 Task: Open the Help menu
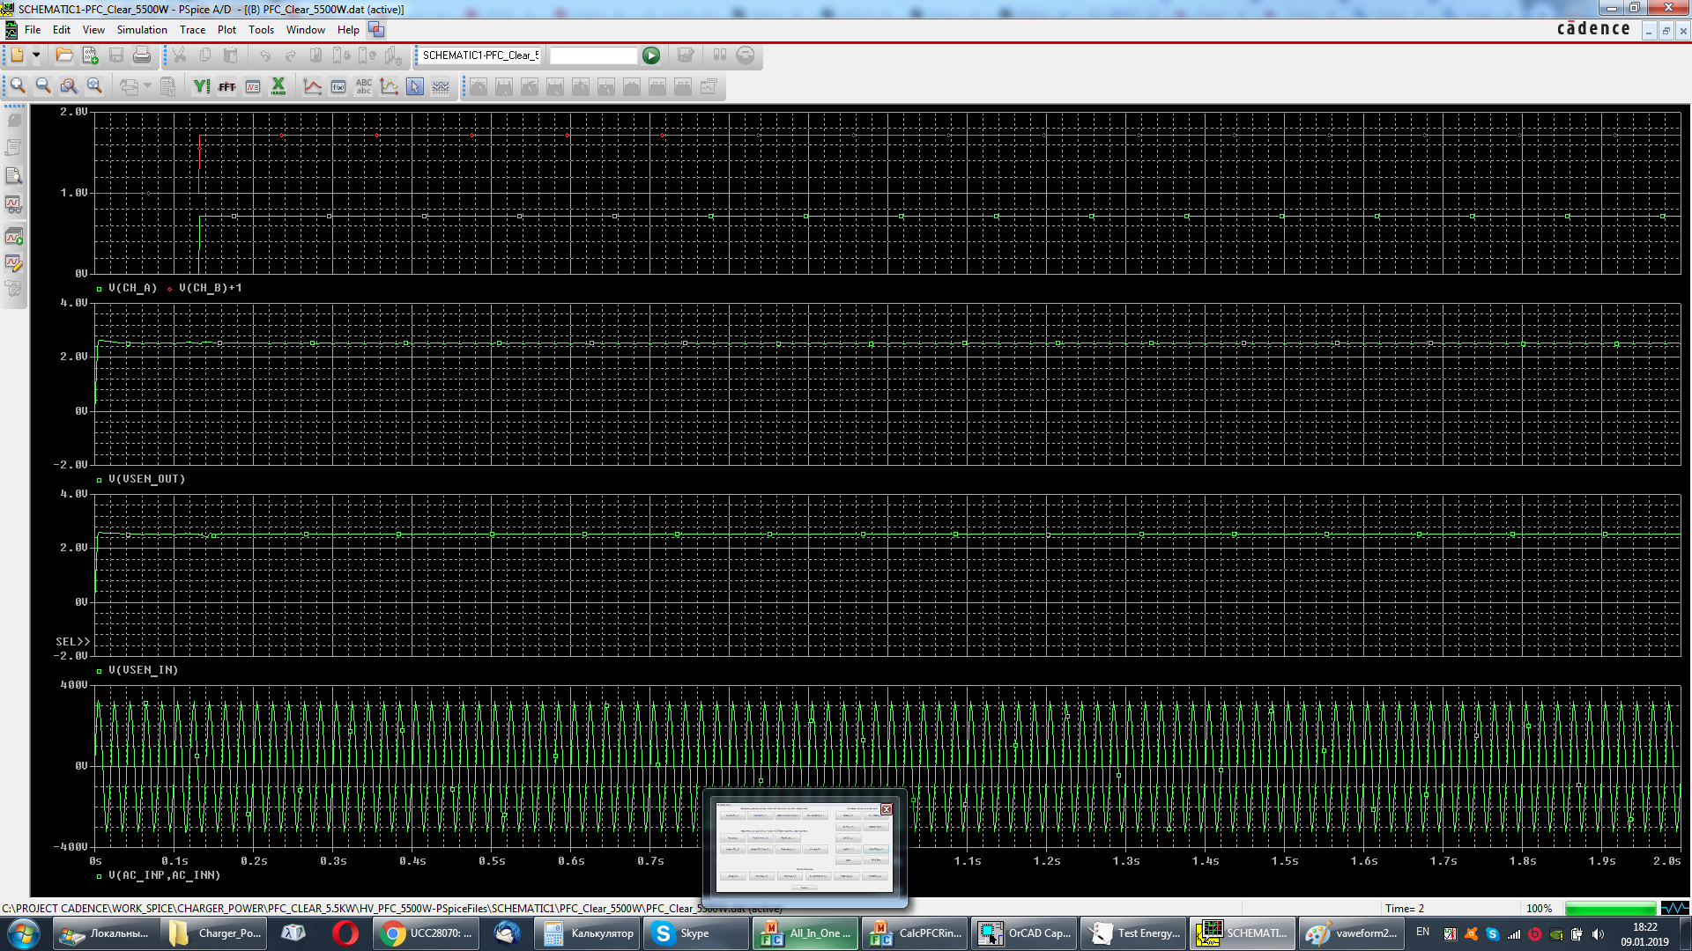348,29
